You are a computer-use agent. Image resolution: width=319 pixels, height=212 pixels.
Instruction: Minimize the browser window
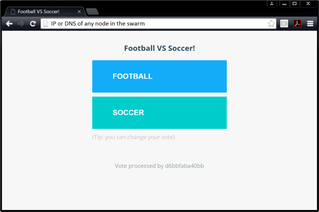coord(284,4)
